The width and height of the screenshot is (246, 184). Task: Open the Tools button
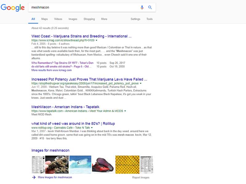click(x=149, y=19)
